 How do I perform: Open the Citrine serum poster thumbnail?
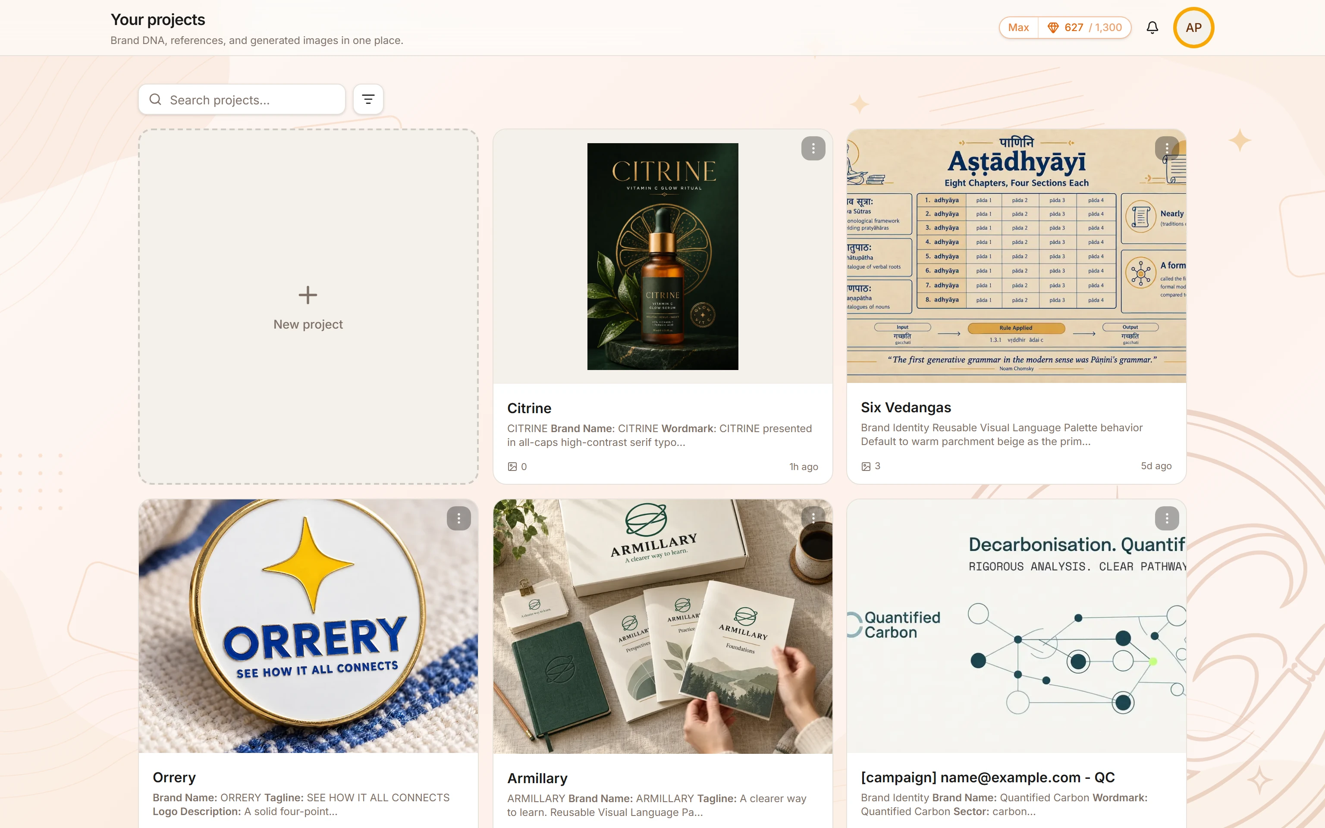pyautogui.click(x=662, y=256)
